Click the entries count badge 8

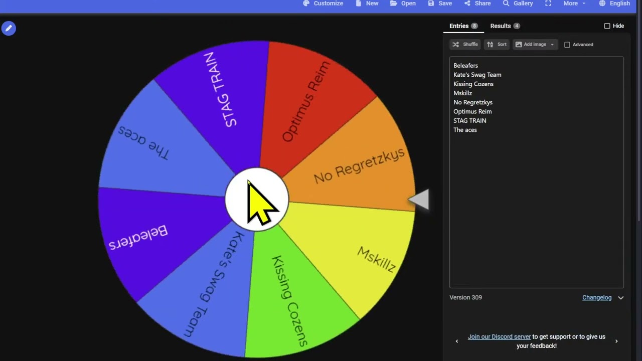(474, 26)
